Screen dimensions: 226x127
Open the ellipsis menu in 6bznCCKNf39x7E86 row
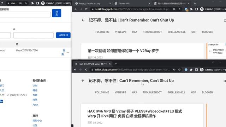(x=68, y=52)
